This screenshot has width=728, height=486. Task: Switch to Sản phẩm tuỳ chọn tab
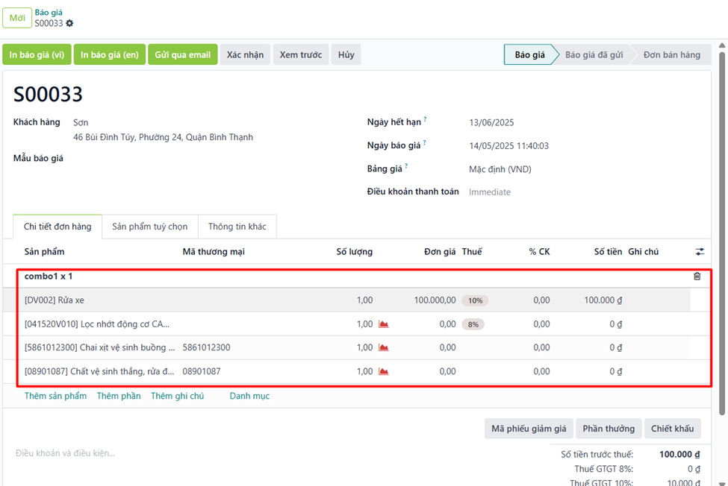click(150, 227)
